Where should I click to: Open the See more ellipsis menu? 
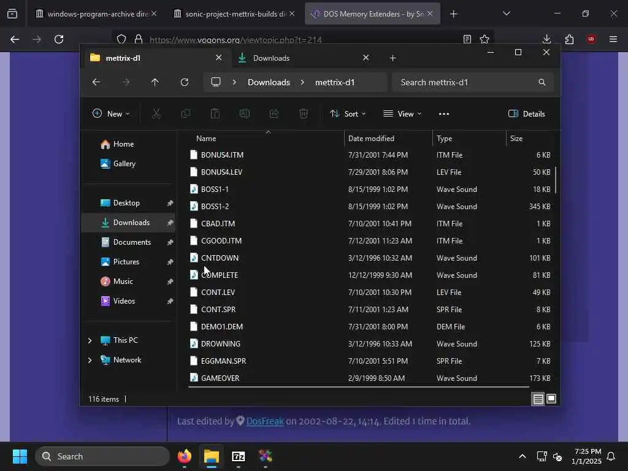pyautogui.click(x=444, y=113)
